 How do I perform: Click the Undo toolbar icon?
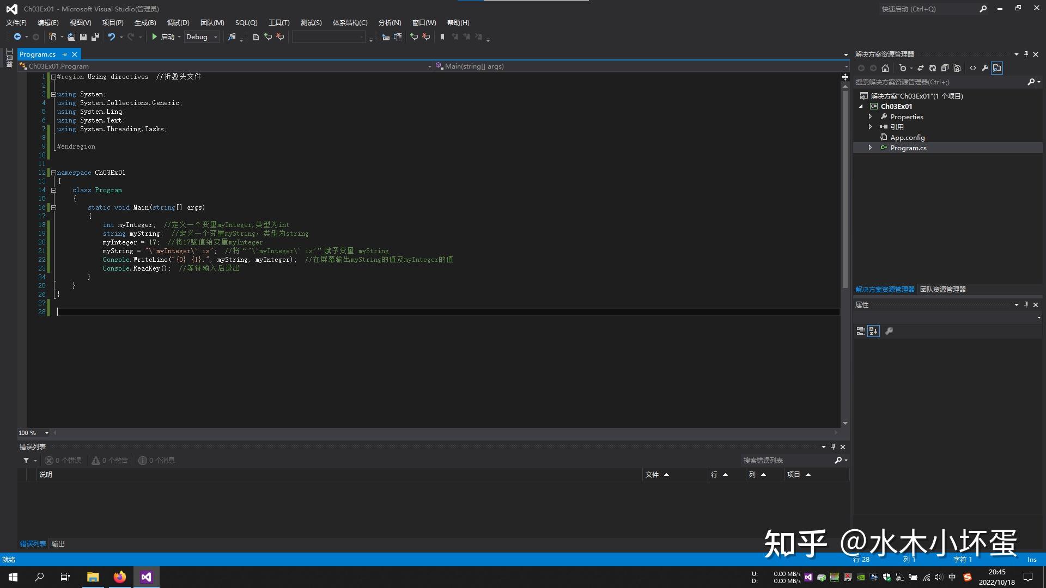112,37
